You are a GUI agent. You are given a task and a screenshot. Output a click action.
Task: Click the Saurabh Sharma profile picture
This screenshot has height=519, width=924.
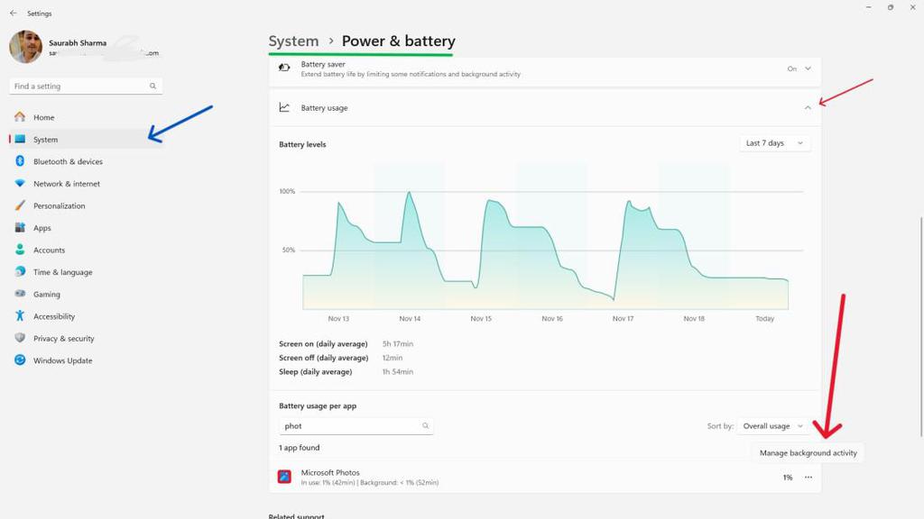pyautogui.click(x=25, y=47)
